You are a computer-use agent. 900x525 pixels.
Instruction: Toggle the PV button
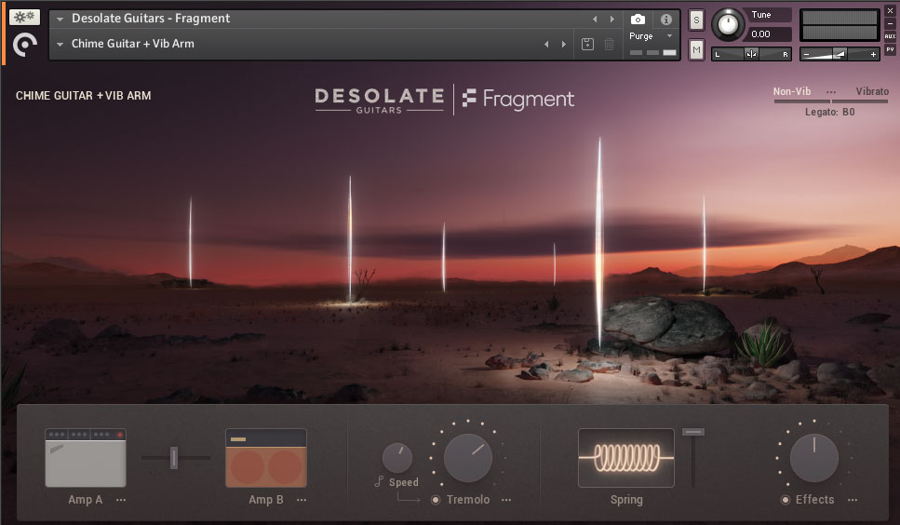click(x=890, y=49)
